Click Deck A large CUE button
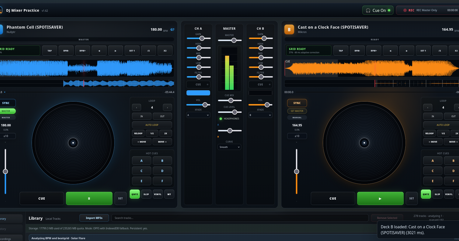 click(42, 199)
